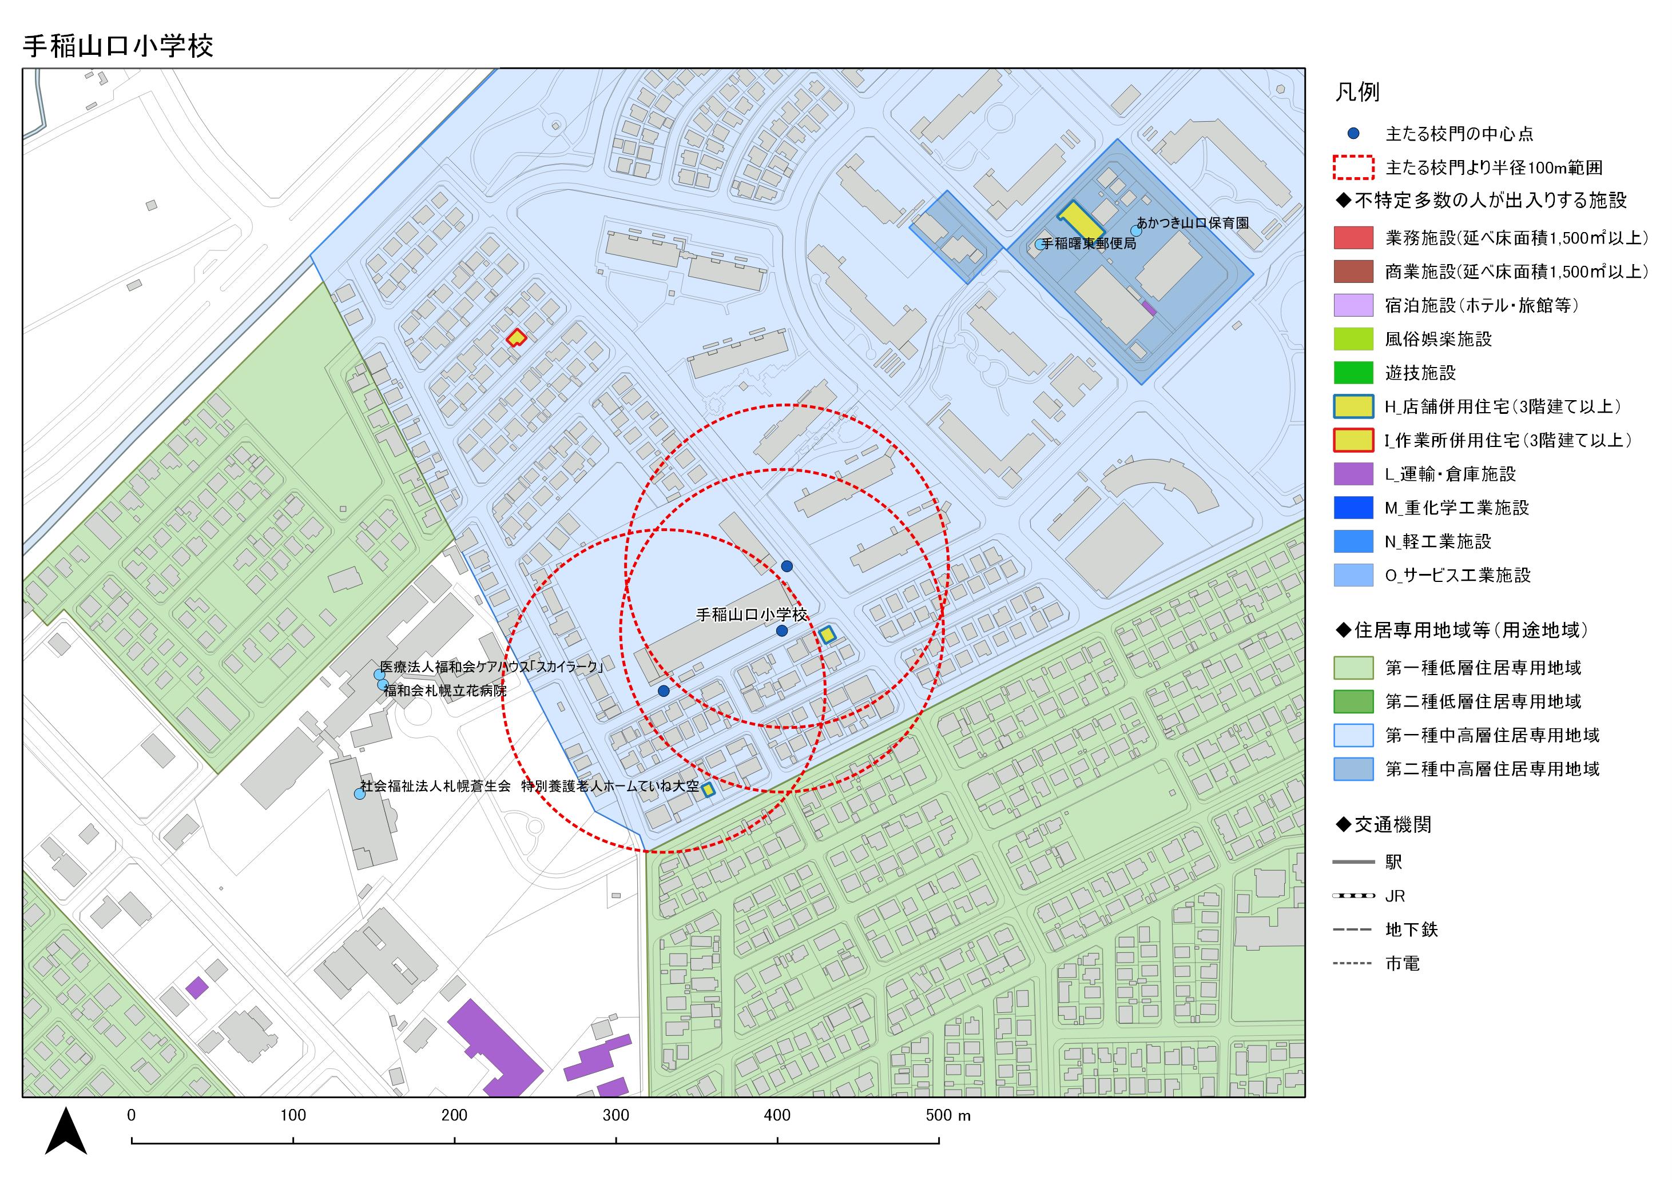Viewport: 1672px width, 1181px height.
Task: Click the あかつき山口保育園 map label
Action: (x=1193, y=223)
